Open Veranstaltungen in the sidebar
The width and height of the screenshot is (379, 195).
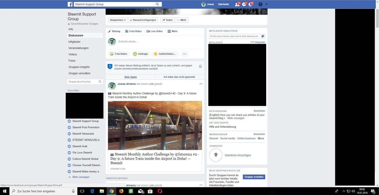click(x=78, y=48)
